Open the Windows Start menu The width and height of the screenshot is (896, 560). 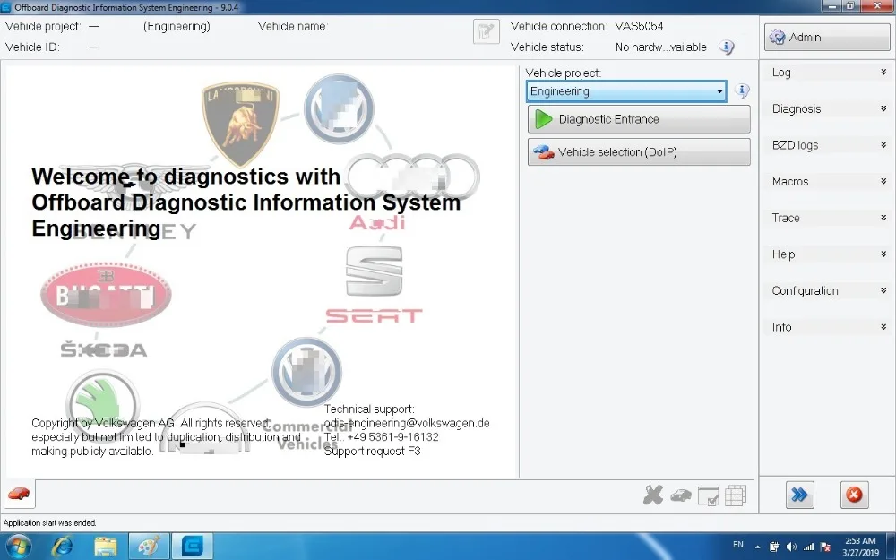pos(18,547)
